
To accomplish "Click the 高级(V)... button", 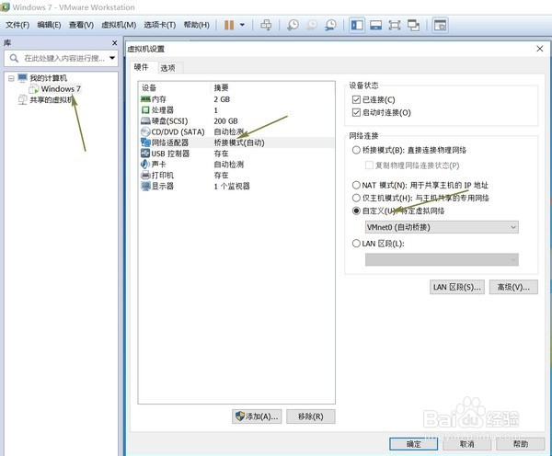I will 513,287.
